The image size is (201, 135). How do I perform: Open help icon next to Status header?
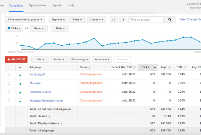point(90,67)
